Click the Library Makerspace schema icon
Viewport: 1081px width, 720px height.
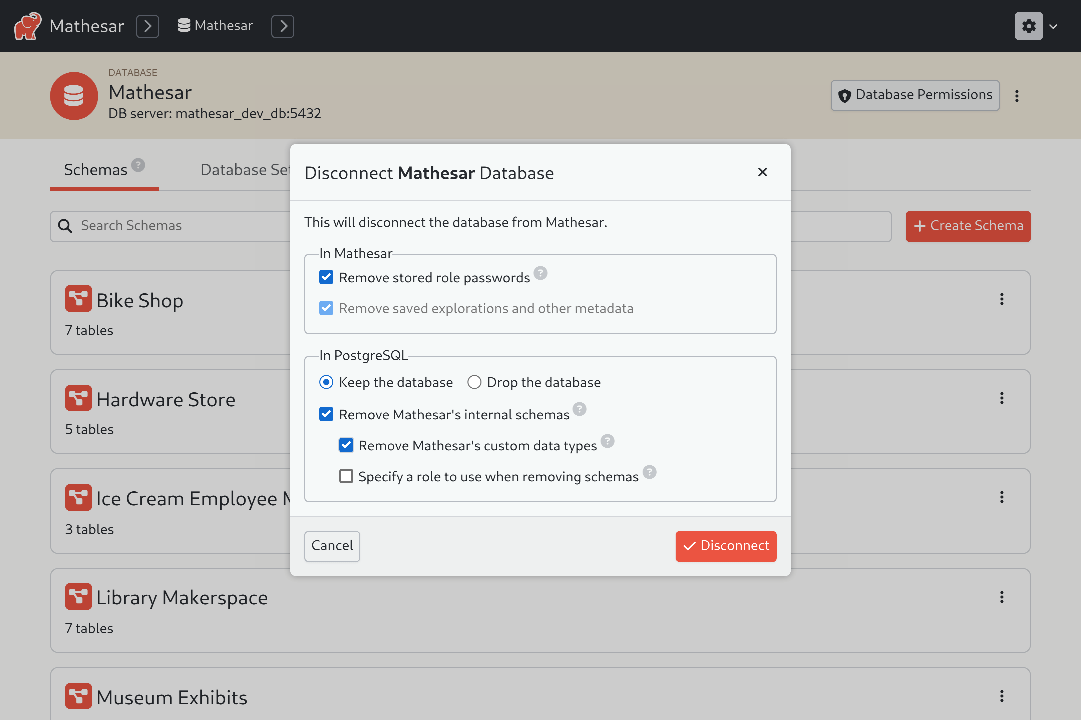click(x=78, y=596)
